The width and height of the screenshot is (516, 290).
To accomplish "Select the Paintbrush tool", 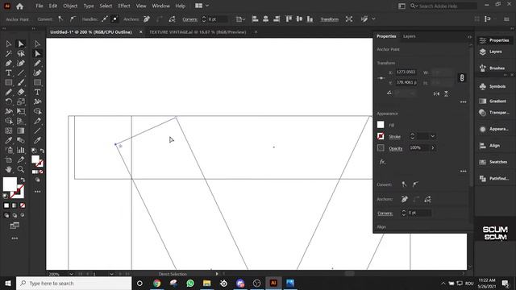I will click(21, 82).
